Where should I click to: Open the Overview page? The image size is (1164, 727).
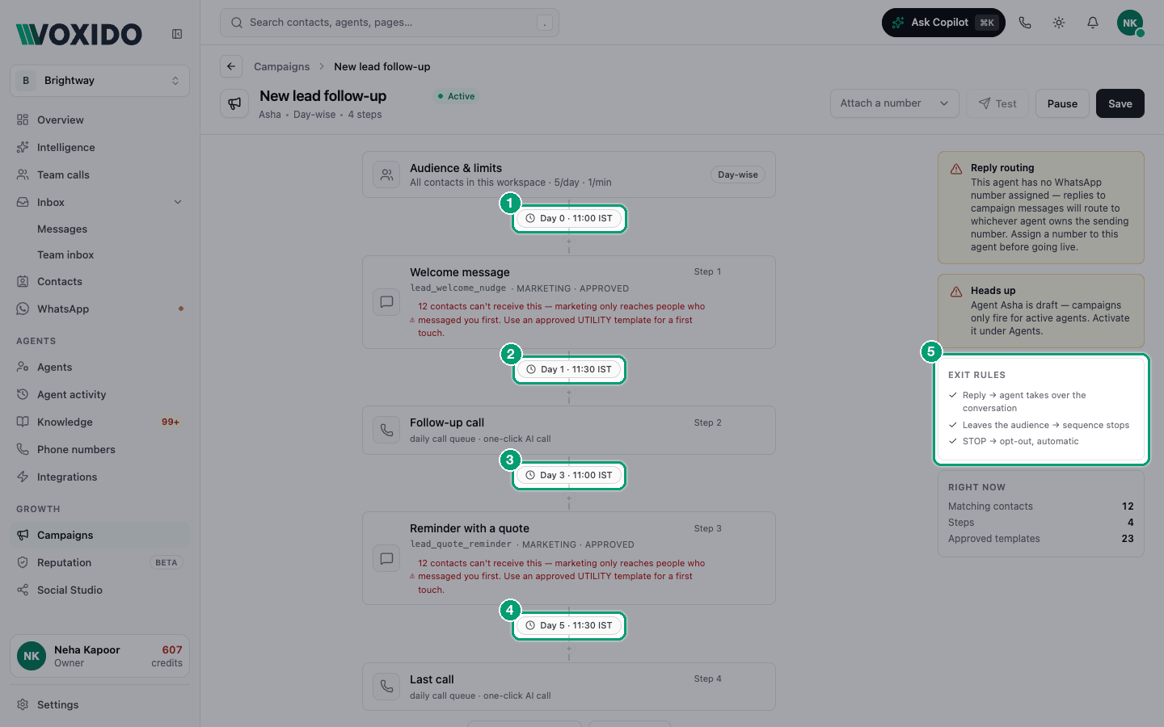click(x=99, y=120)
